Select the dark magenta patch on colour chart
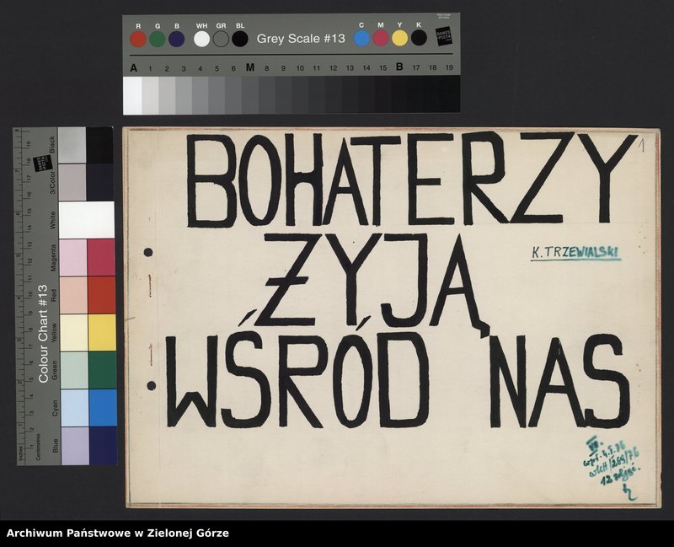Image resolution: width=674 pixels, height=547 pixels. [x=101, y=257]
